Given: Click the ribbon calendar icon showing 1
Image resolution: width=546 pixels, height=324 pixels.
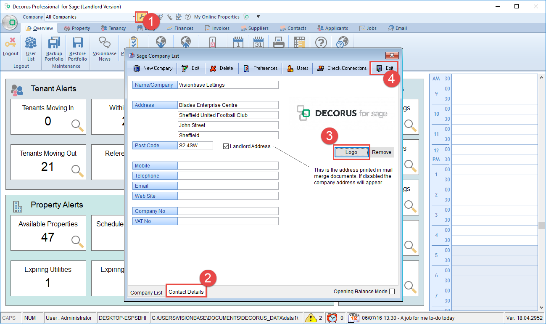Looking at the screenshot, I should [x=238, y=42].
